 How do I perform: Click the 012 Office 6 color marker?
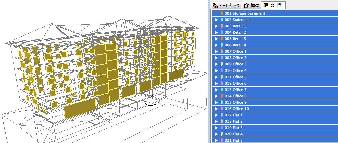[222, 83]
